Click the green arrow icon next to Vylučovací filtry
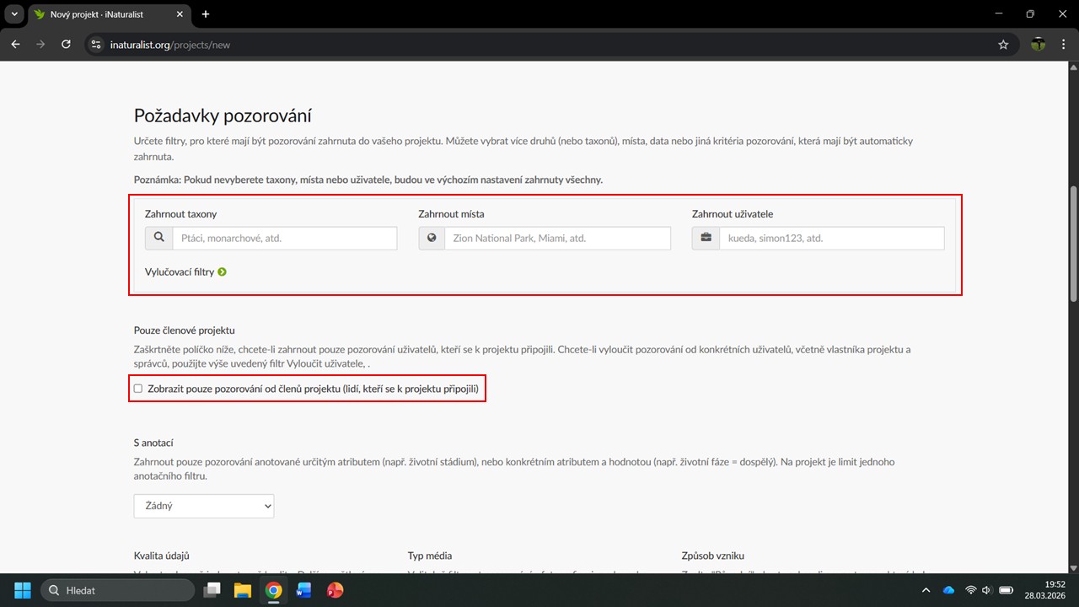 [223, 272]
